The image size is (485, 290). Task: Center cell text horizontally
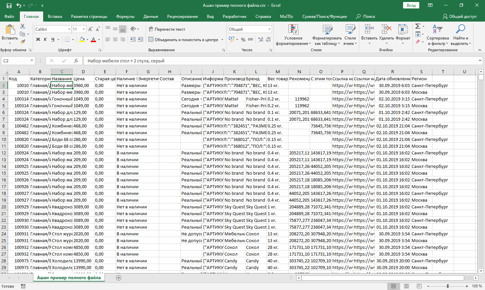115,39
